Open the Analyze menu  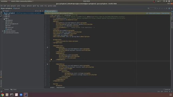pos(24,6)
